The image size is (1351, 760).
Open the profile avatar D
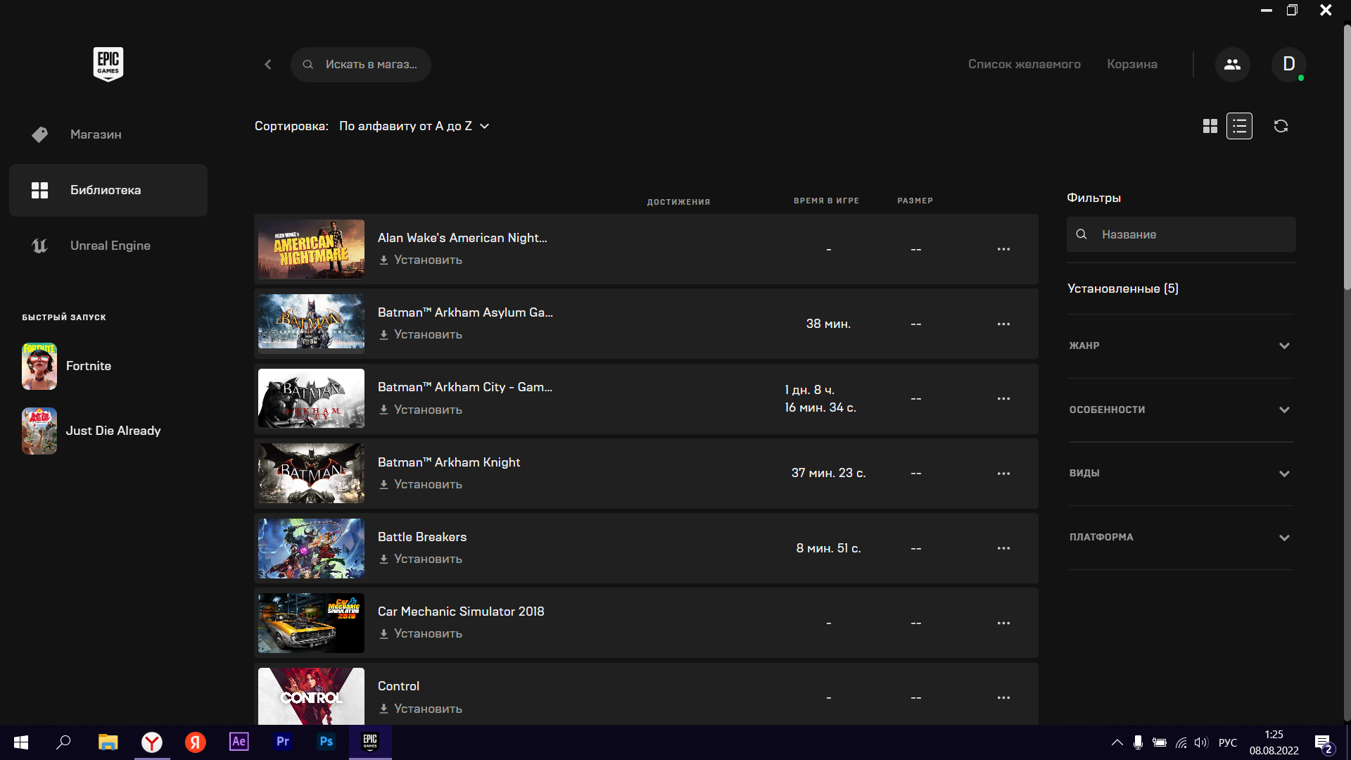pos(1288,64)
